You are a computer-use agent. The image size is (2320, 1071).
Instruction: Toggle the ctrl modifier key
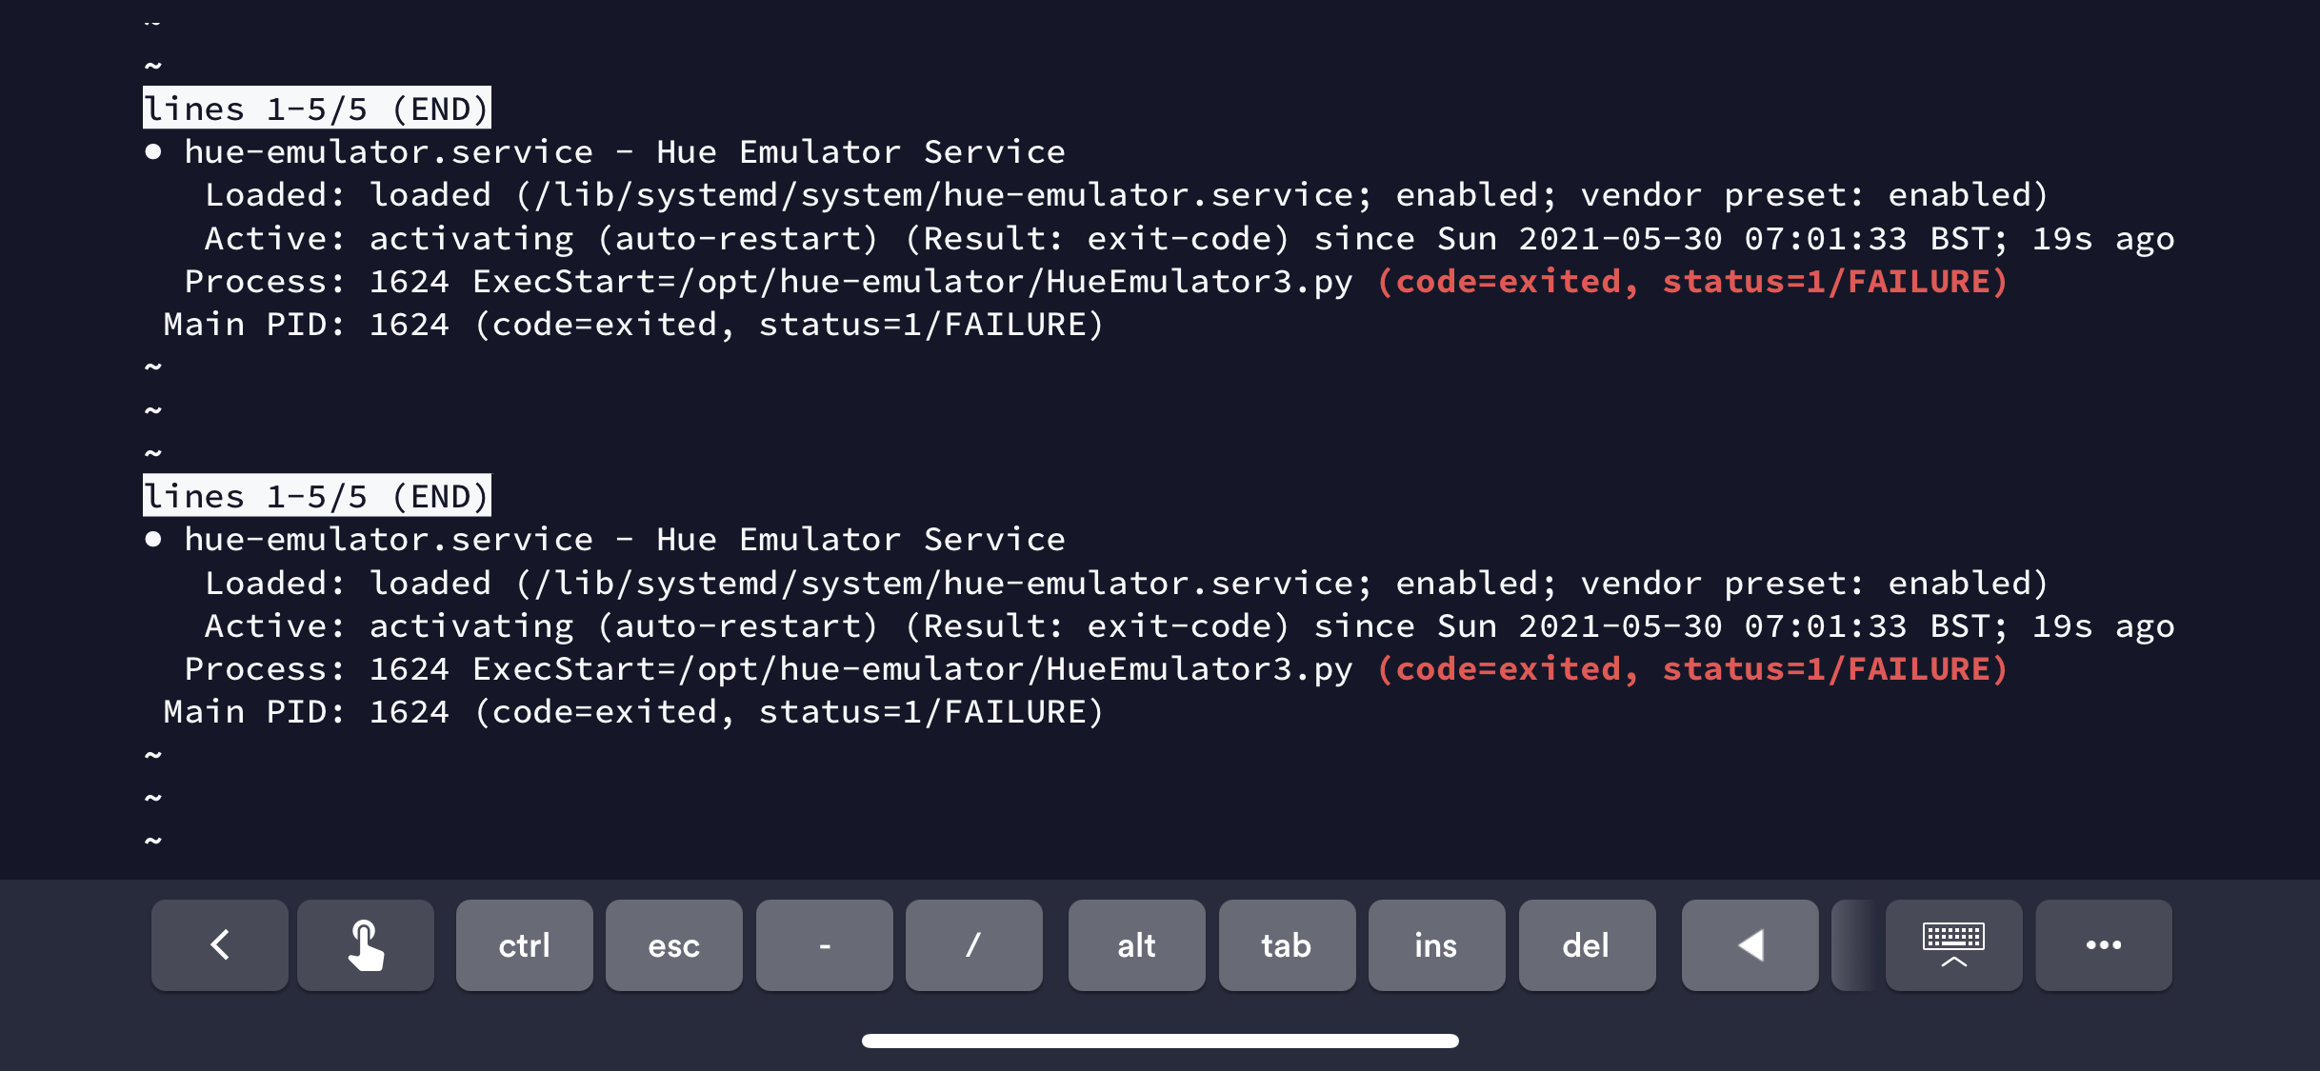(524, 945)
